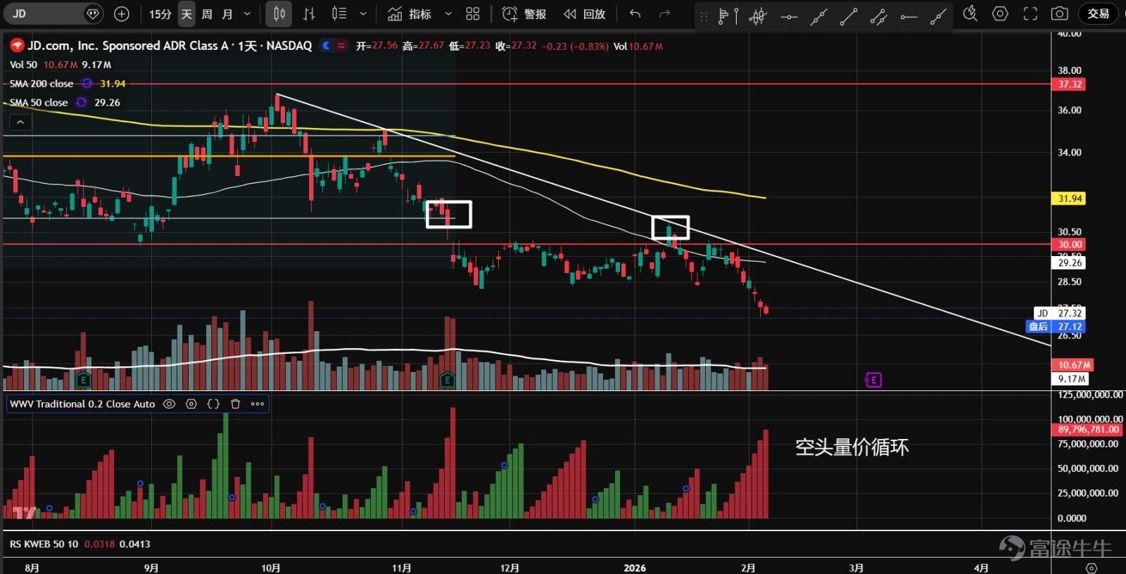
Task: Click the purple upcoming earnings E marker
Action: (873, 381)
